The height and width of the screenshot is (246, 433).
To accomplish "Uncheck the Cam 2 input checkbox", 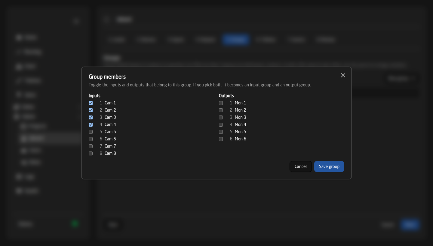I will 91,110.
